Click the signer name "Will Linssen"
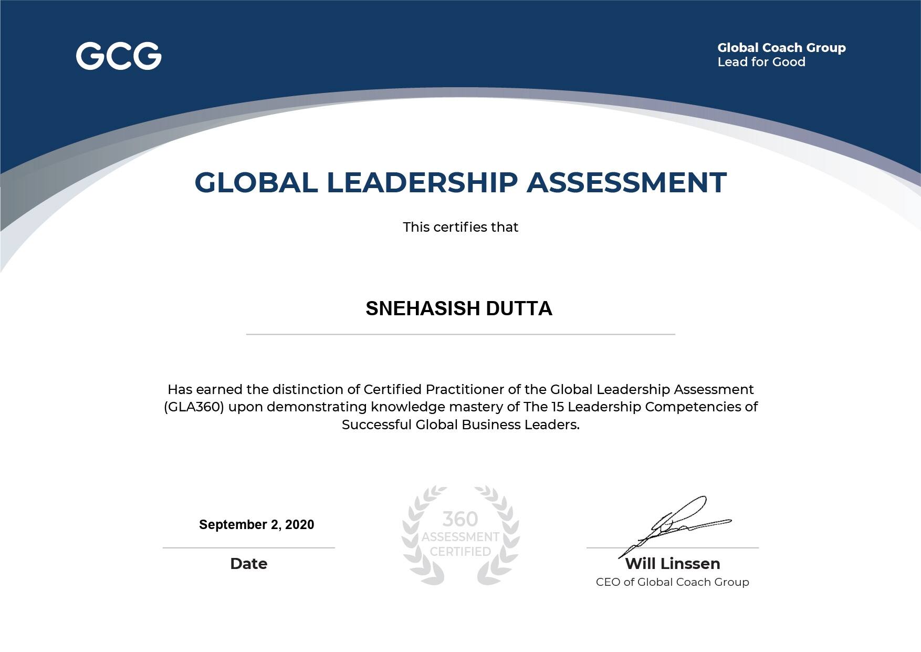 pyautogui.click(x=673, y=564)
